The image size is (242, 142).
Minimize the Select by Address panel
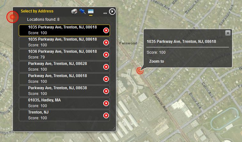click(105, 12)
